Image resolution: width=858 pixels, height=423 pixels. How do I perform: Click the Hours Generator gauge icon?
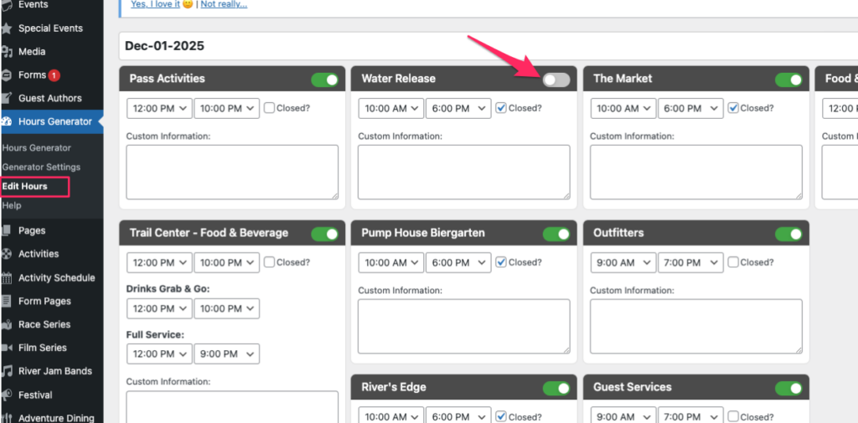click(7, 121)
